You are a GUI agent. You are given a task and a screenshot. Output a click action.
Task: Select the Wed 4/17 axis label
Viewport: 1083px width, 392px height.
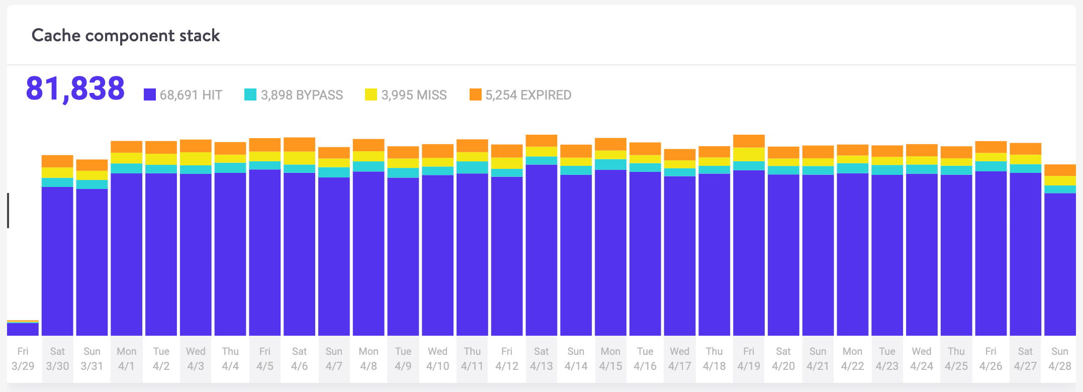pos(680,359)
